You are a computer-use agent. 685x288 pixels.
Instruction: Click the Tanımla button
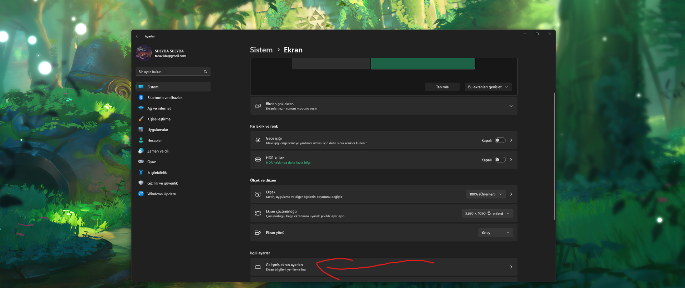coord(442,87)
